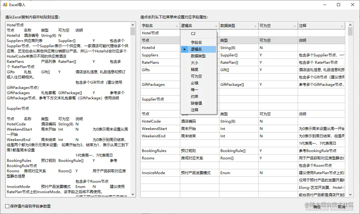
Task: Choose 精度 from the dropdown menu
Action: 199,70
